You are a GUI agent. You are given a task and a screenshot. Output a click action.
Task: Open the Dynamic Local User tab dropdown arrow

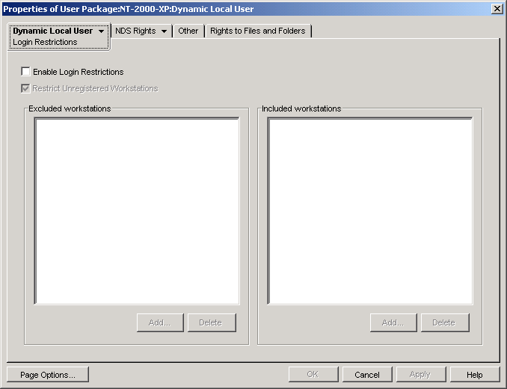(x=101, y=31)
